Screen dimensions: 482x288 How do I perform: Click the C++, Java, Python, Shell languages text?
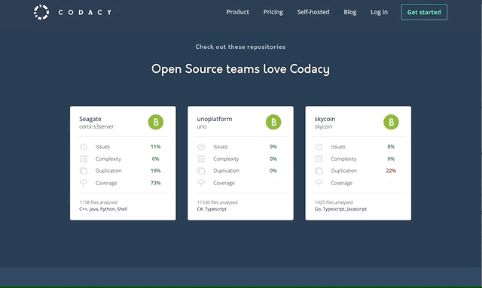(x=103, y=209)
